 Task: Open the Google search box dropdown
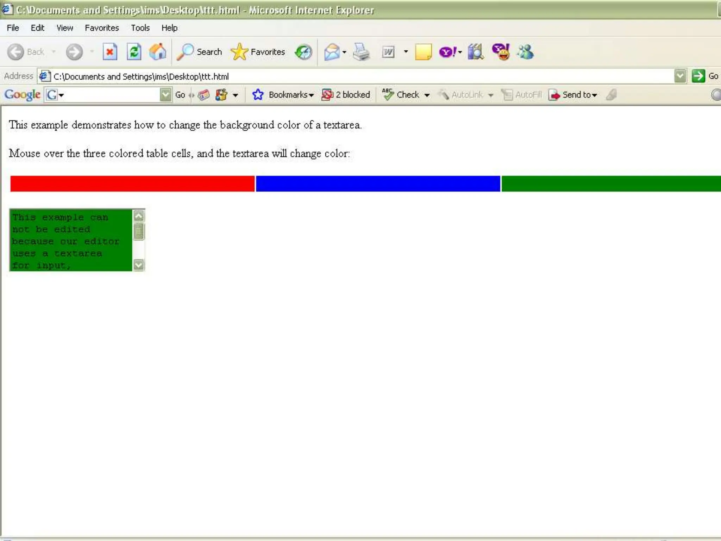165,95
